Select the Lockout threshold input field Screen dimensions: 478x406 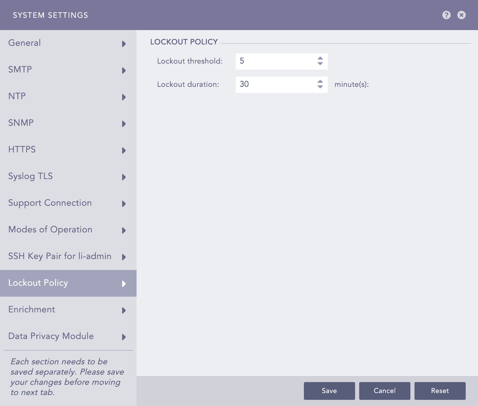273,61
